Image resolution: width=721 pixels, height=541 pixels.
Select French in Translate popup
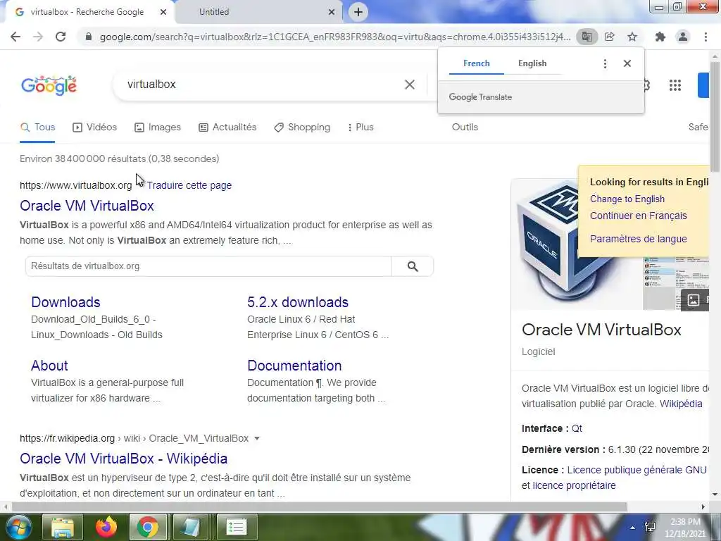point(477,63)
